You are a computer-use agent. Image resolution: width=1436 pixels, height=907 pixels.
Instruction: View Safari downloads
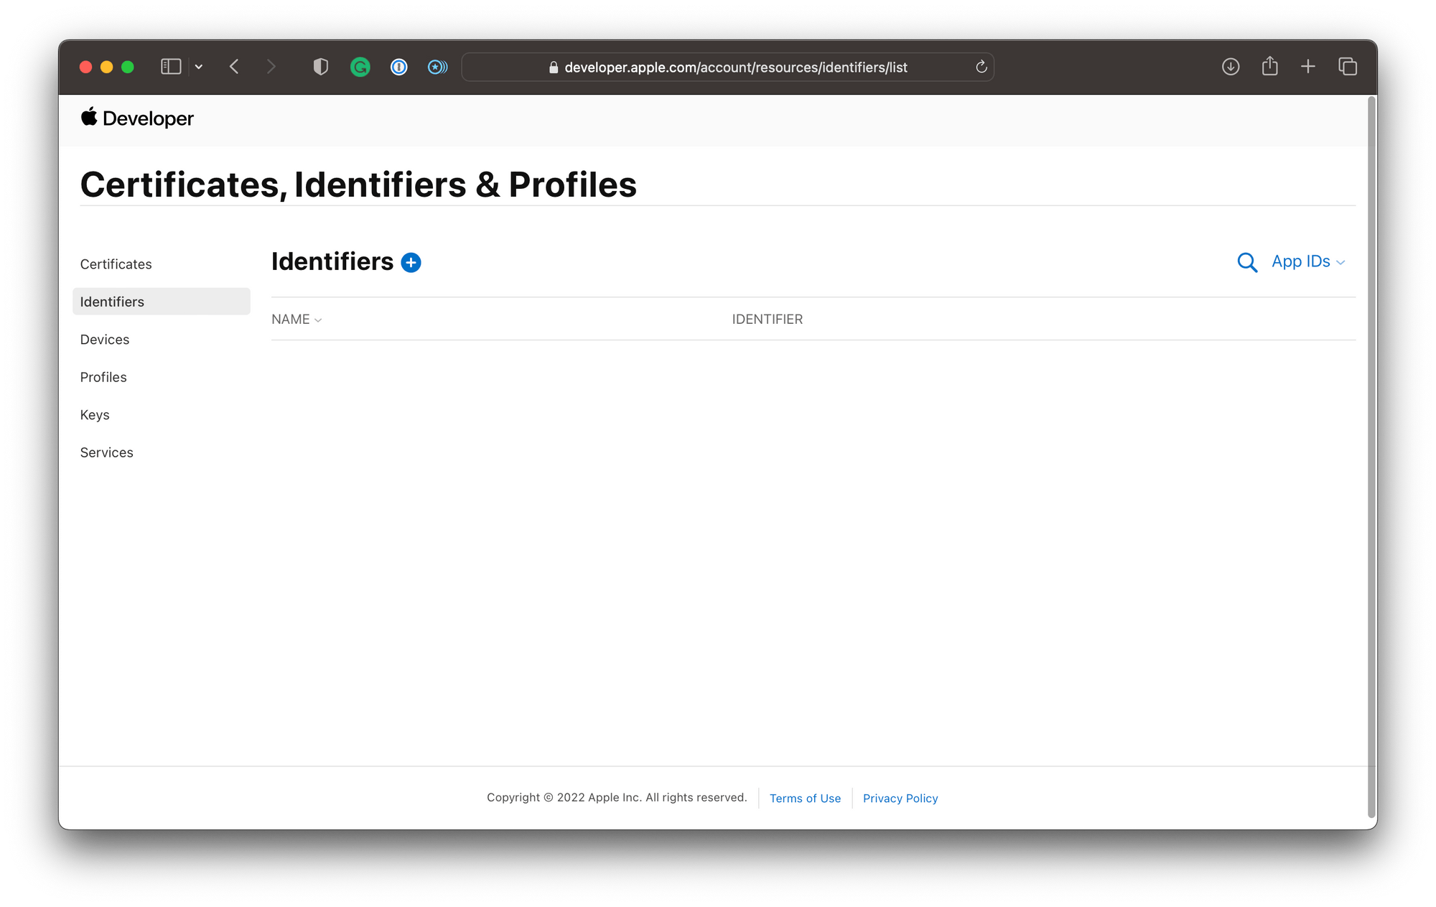coord(1230,66)
